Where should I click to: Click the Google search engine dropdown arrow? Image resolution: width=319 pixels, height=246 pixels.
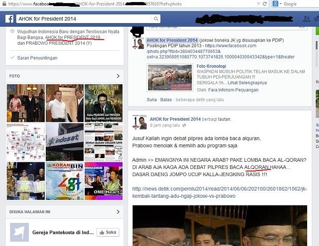pyautogui.click(x=280, y=4)
